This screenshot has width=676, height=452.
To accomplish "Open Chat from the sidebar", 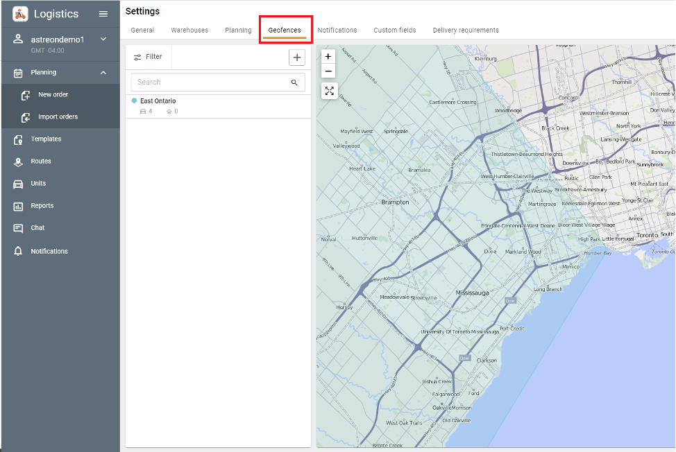I will (37, 228).
